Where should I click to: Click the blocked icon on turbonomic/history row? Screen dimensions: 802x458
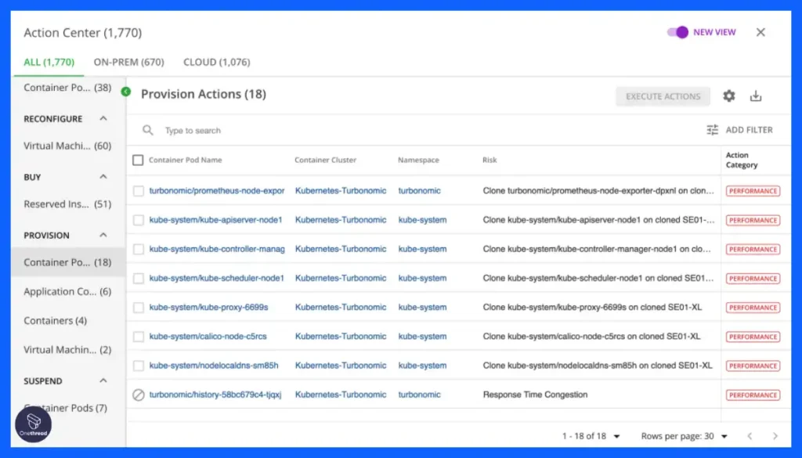point(138,395)
